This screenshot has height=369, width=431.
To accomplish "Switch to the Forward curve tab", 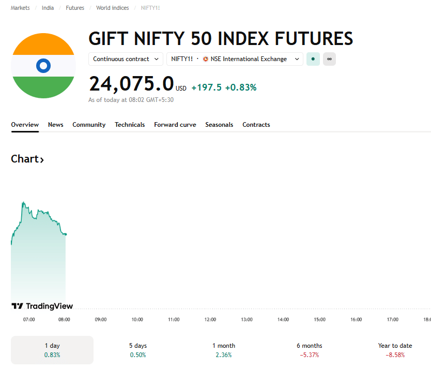I will pyautogui.click(x=175, y=125).
